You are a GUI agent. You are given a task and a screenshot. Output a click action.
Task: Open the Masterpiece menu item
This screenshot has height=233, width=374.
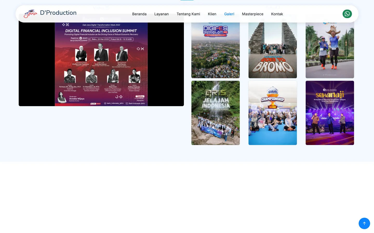253,14
